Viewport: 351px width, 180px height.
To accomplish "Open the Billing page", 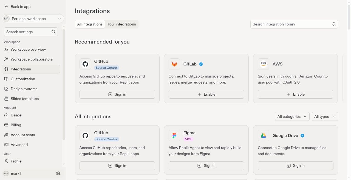I will (31, 125).
